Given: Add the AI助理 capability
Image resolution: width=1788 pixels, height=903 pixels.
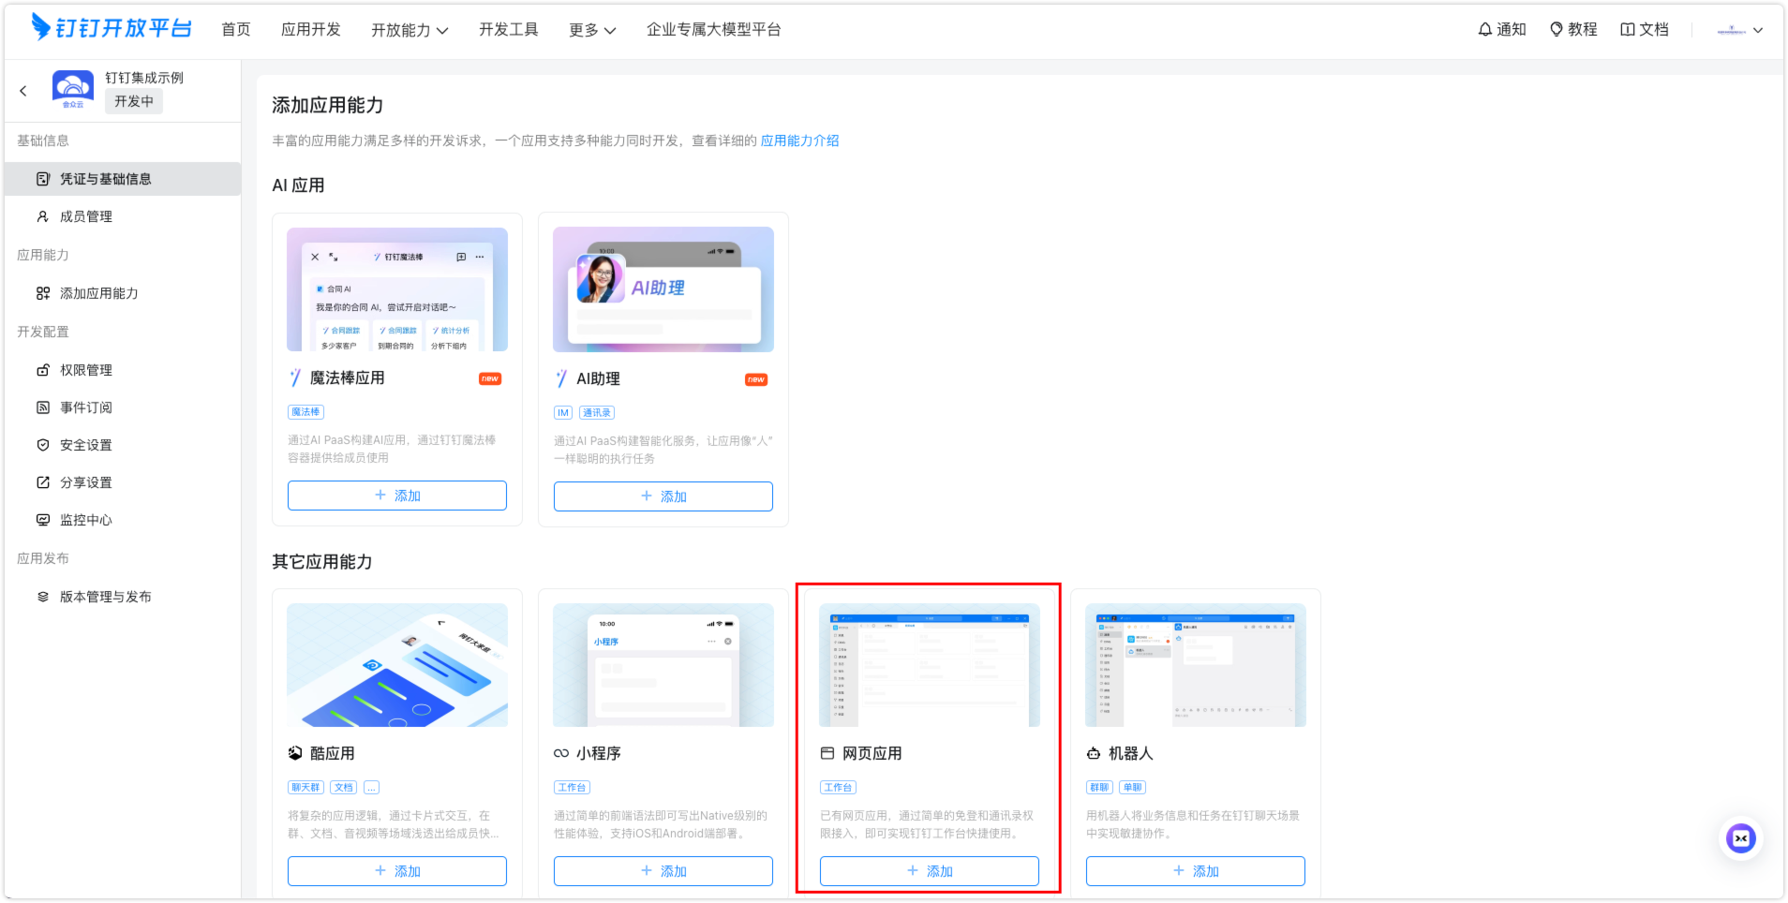Looking at the screenshot, I should coord(663,496).
